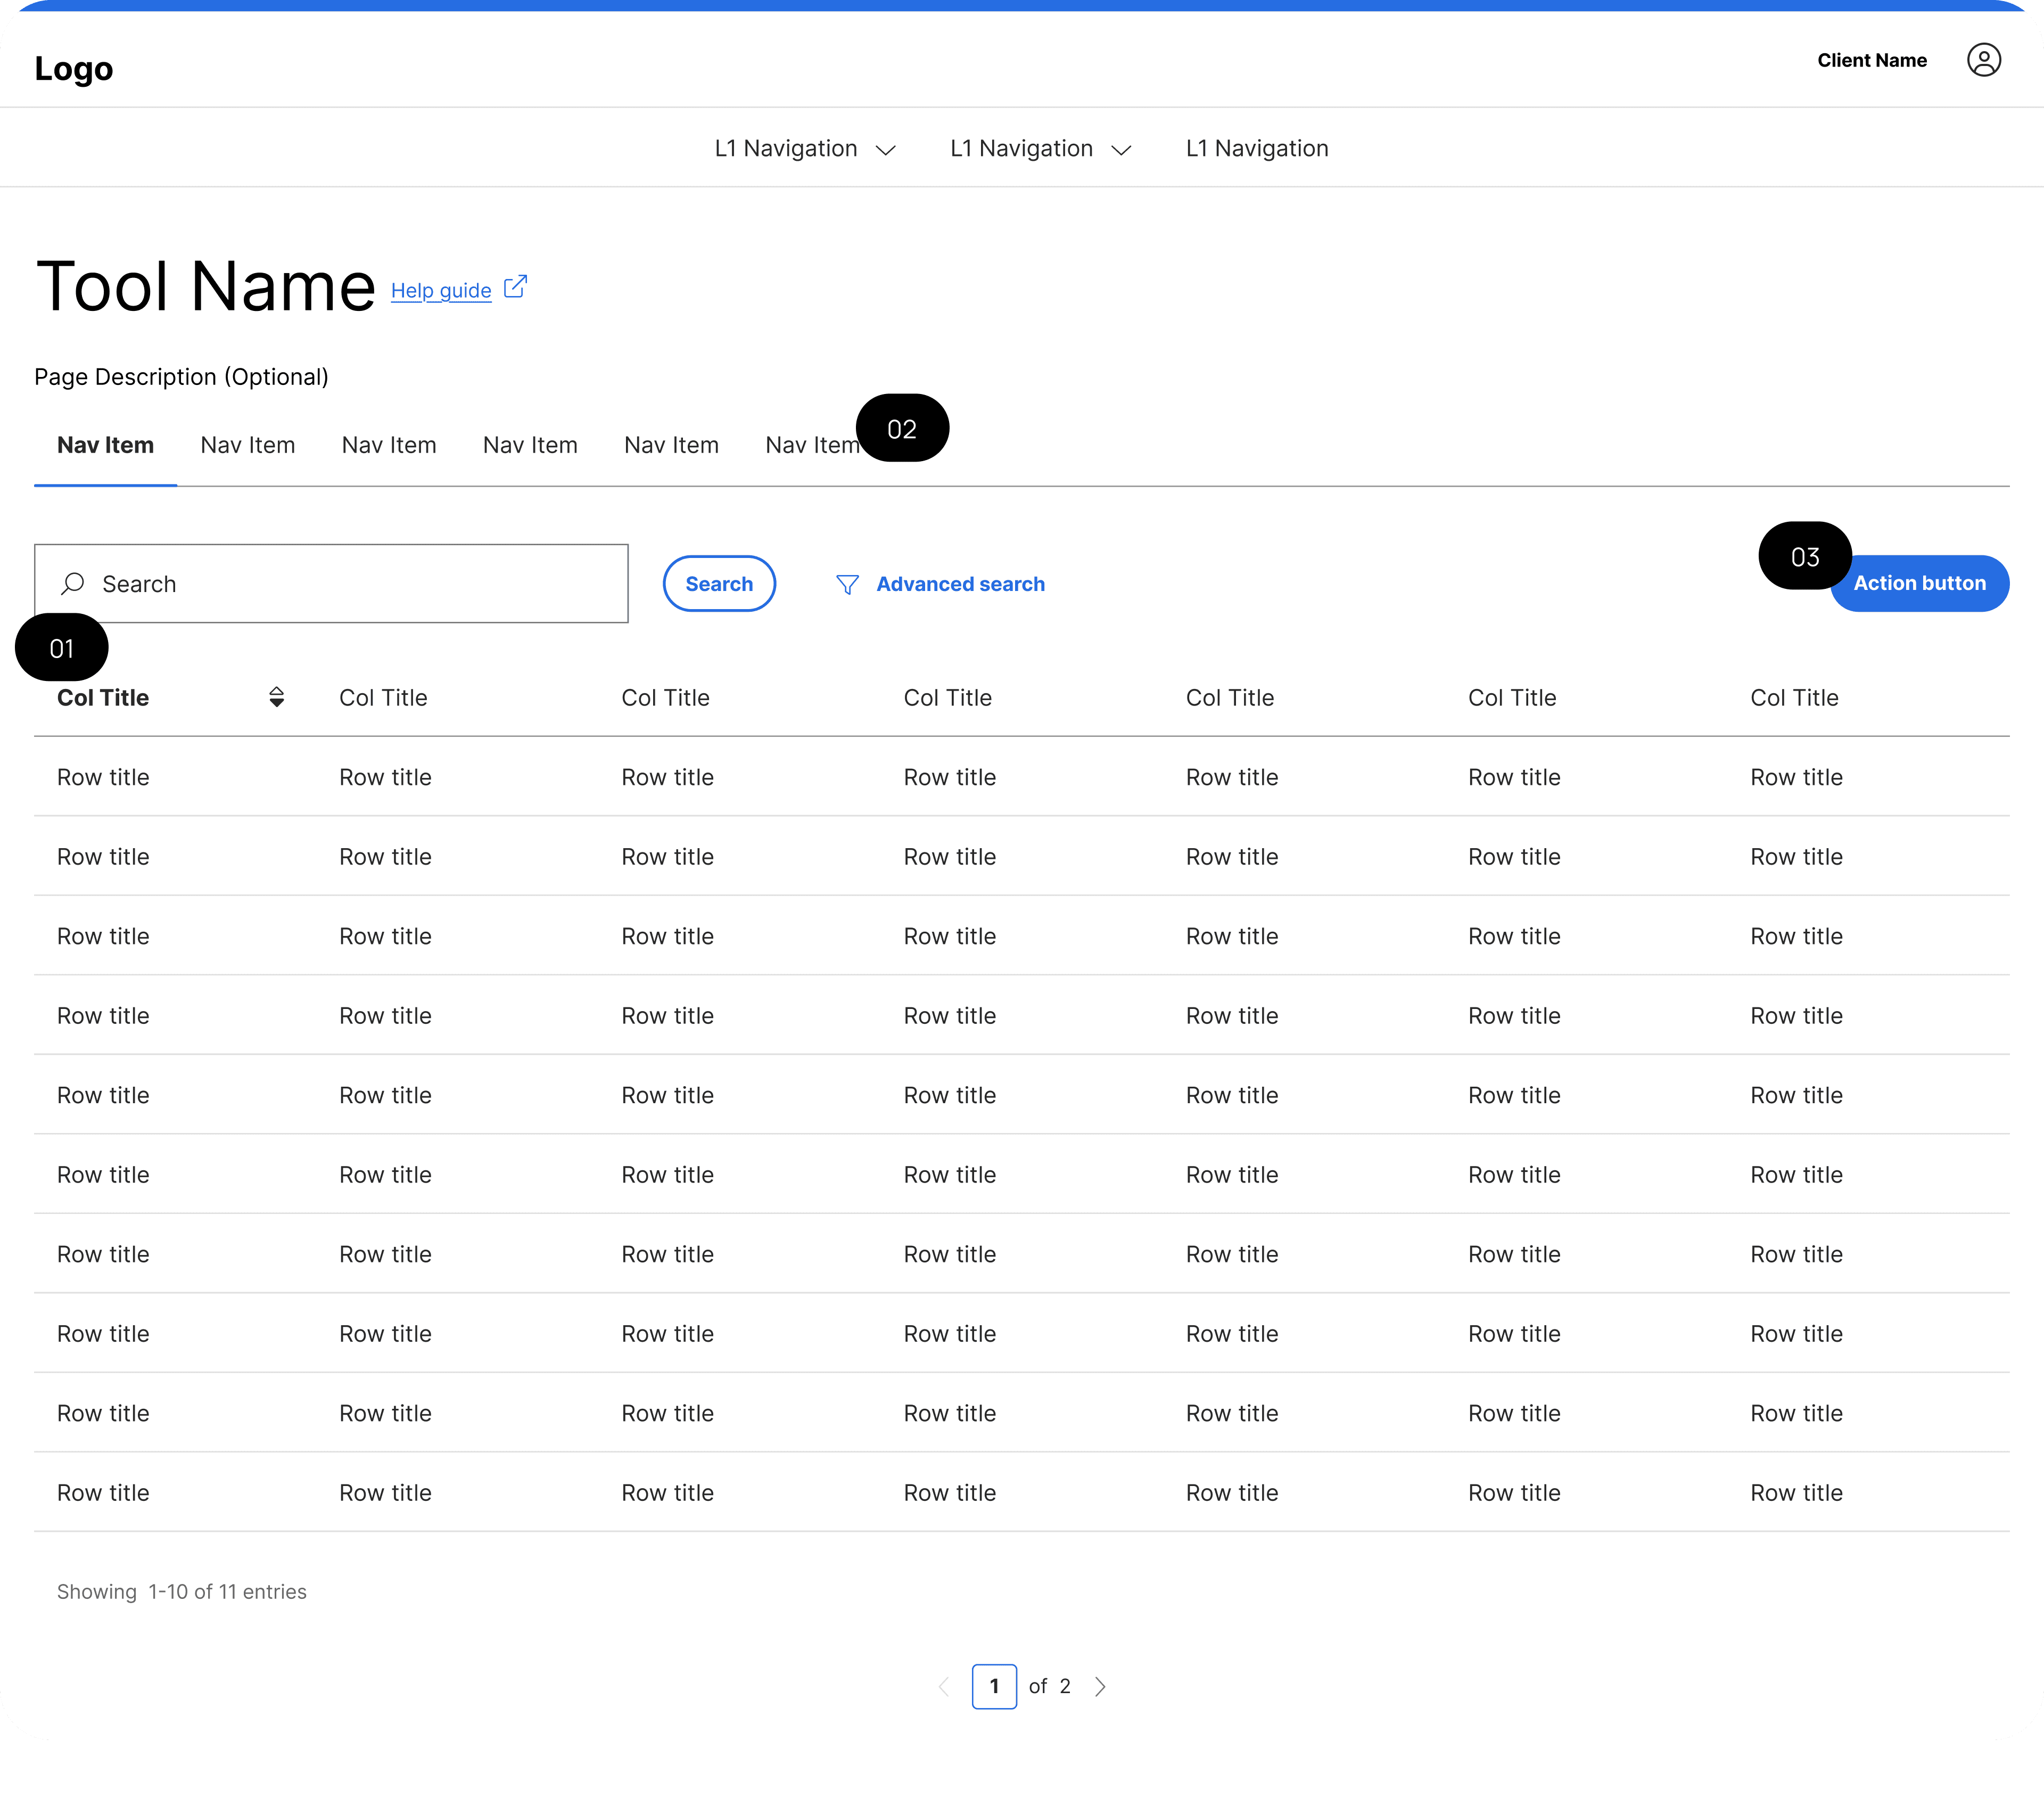Screen dimensions: 2044x1806
Task: Click the magnifier icon in search box
Action: [x=73, y=583]
